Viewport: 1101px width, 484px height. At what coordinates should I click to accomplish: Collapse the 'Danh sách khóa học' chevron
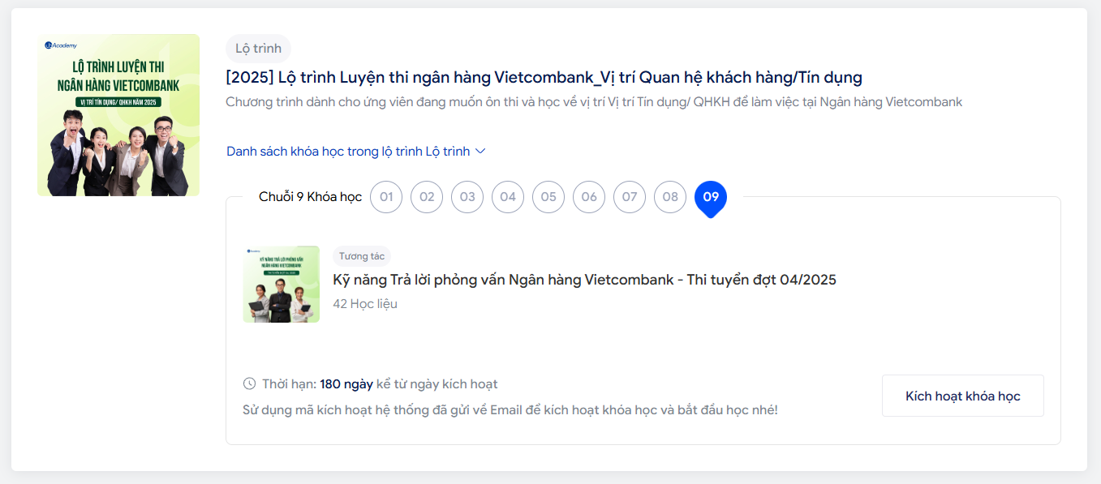coord(480,152)
